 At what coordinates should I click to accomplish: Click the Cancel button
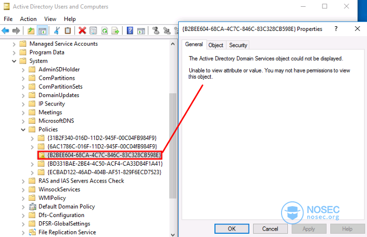click(271, 229)
